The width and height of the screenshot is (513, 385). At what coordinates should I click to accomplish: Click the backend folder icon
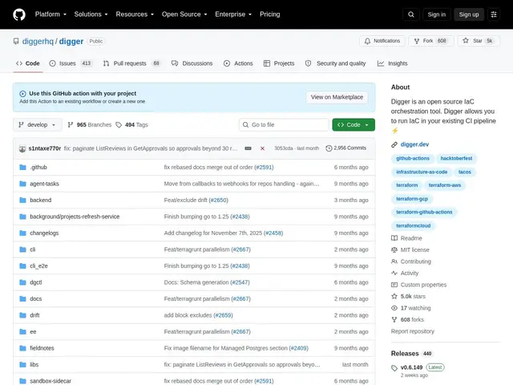click(x=22, y=200)
